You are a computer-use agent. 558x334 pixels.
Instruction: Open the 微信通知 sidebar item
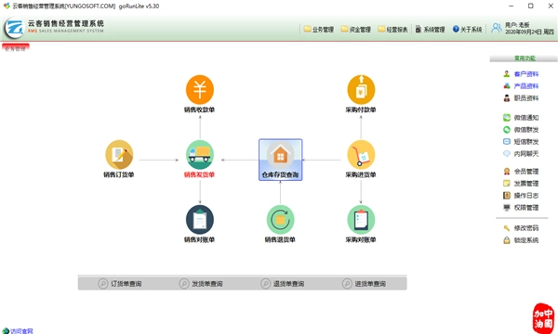click(521, 118)
